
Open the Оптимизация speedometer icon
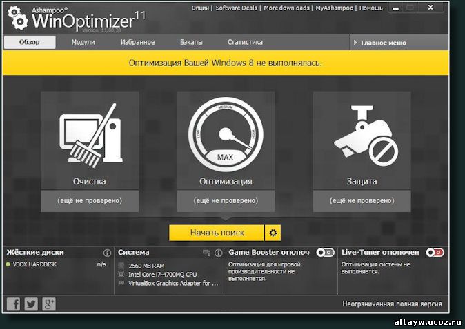click(x=226, y=135)
